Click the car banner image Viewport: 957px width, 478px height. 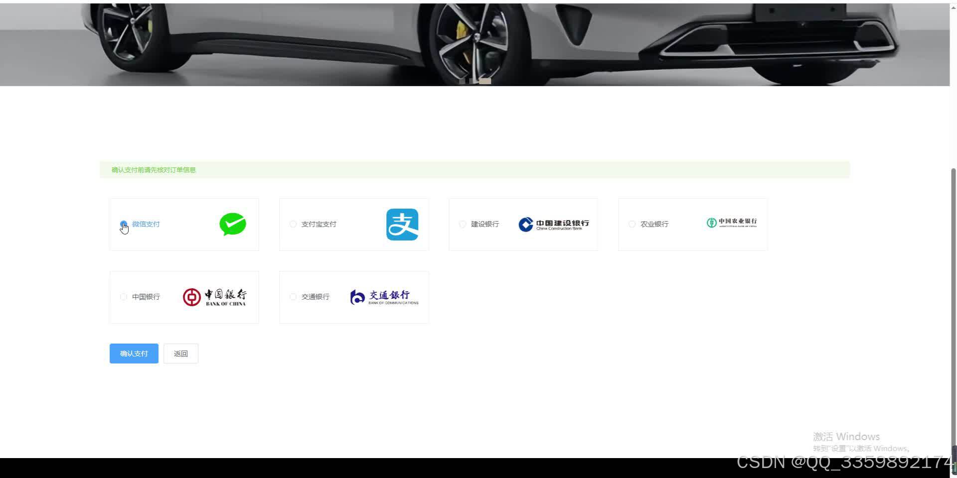(475, 44)
